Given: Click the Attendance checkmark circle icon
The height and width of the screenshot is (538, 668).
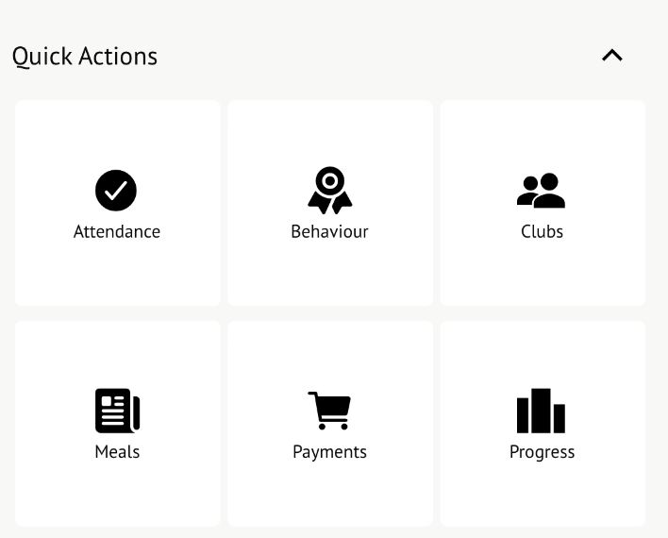Looking at the screenshot, I should tap(116, 191).
